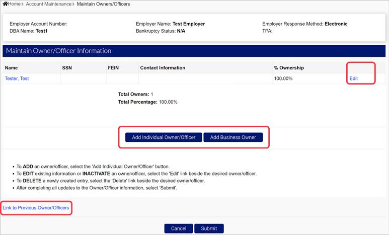Click Edit link for Tester, Test
This screenshot has width=389, height=235.
(353, 79)
